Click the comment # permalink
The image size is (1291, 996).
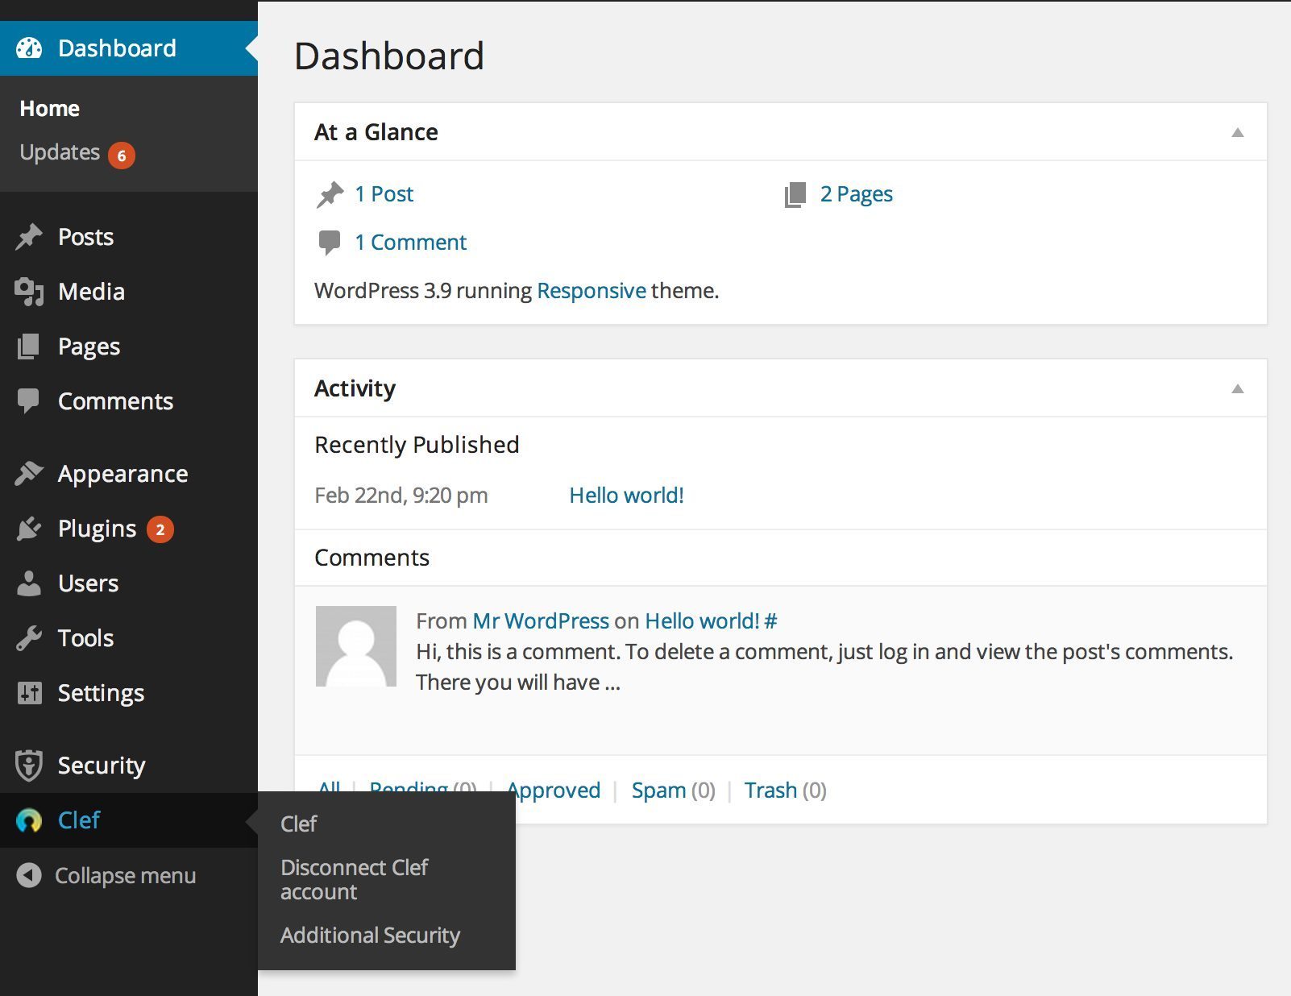[x=771, y=621]
